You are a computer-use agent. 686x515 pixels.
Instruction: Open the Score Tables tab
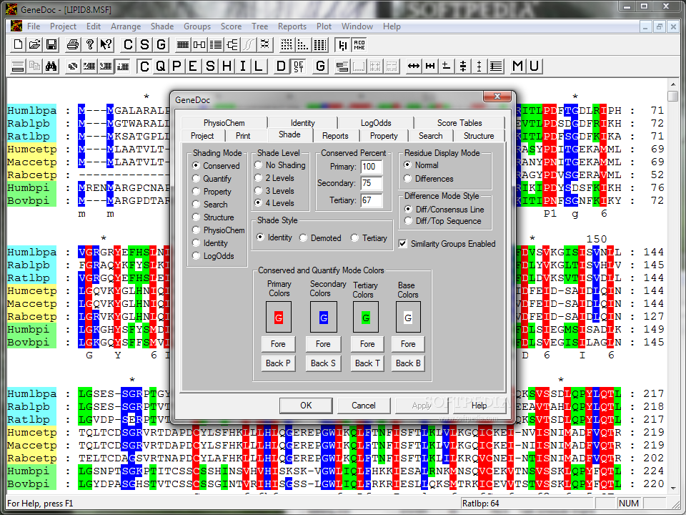pos(459,123)
